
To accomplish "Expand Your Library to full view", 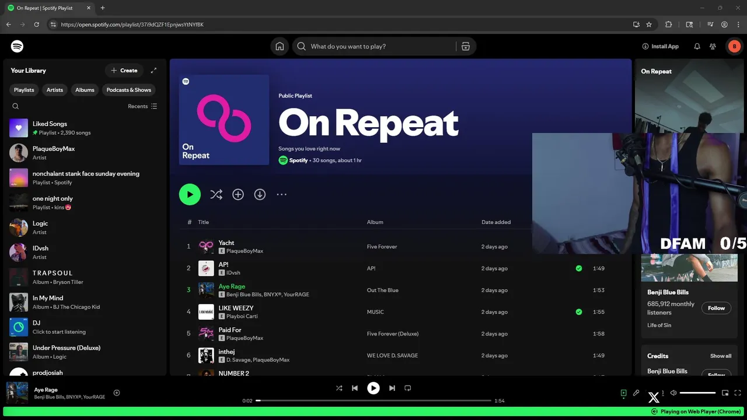I will click(153, 71).
